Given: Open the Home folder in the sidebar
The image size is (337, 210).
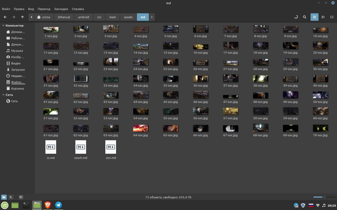Looking at the screenshot, I should [16, 32].
